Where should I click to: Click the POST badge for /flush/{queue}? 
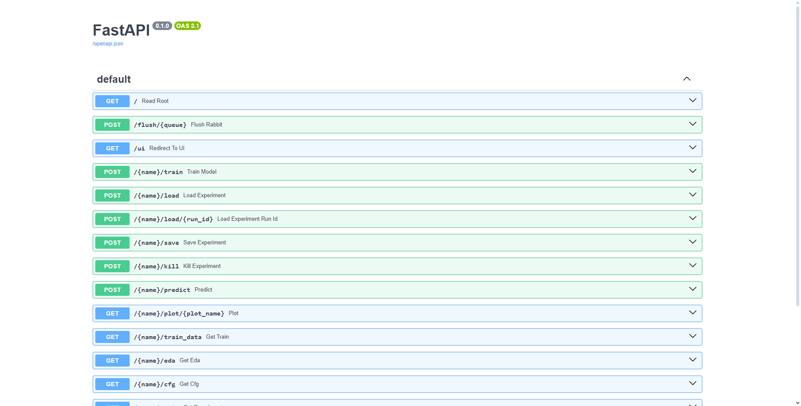112,125
